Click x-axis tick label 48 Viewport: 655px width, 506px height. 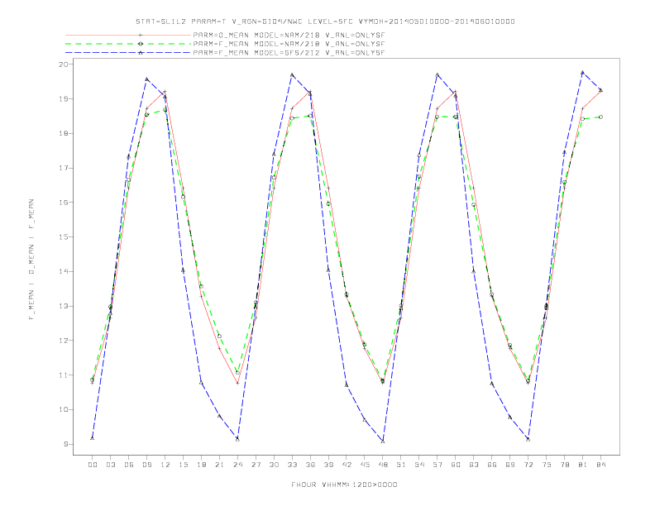point(383,465)
